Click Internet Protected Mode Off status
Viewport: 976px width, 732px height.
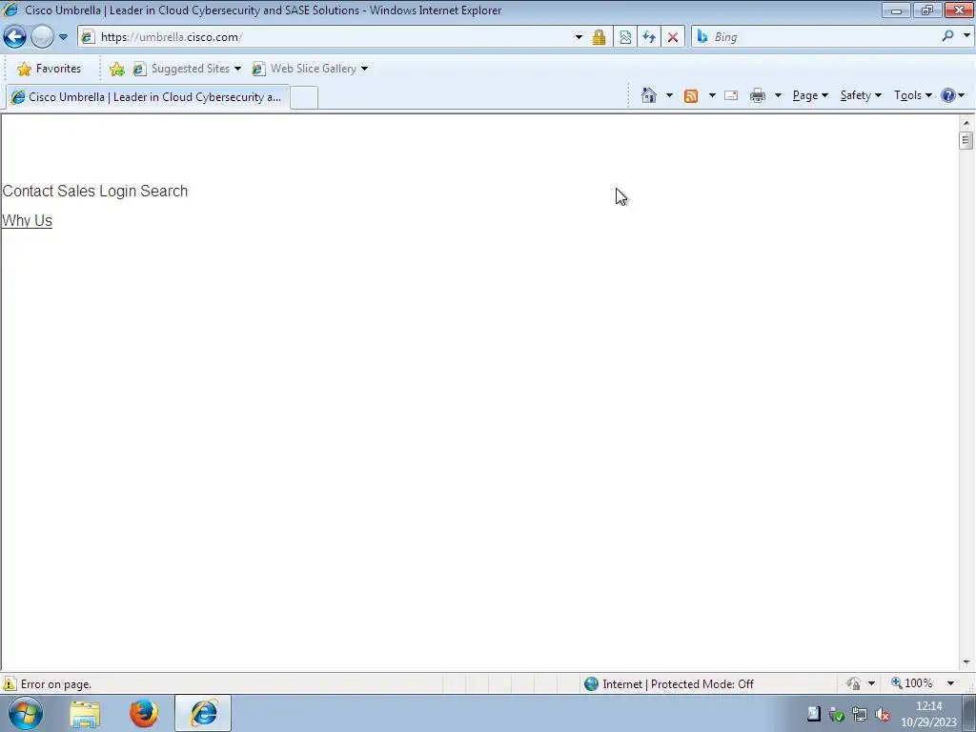click(x=670, y=684)
